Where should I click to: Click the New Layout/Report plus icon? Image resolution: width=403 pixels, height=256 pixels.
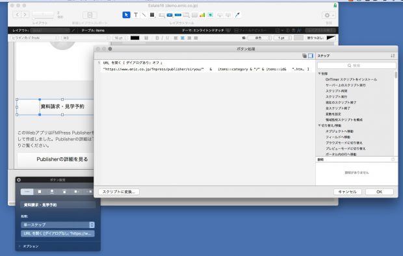(90, 15)
